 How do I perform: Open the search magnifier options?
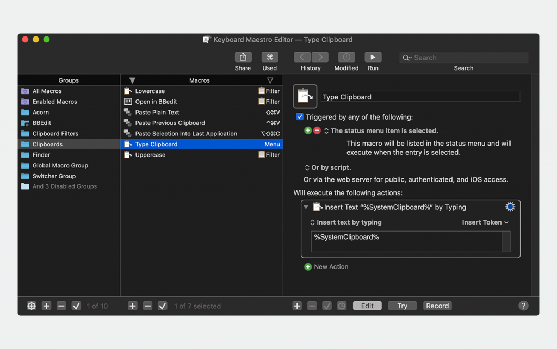[407, 58]
